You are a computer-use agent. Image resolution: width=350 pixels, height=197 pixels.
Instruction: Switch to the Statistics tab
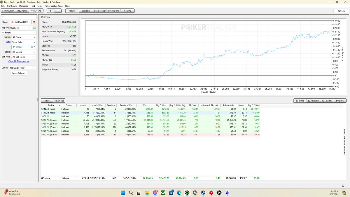point(86,11)
